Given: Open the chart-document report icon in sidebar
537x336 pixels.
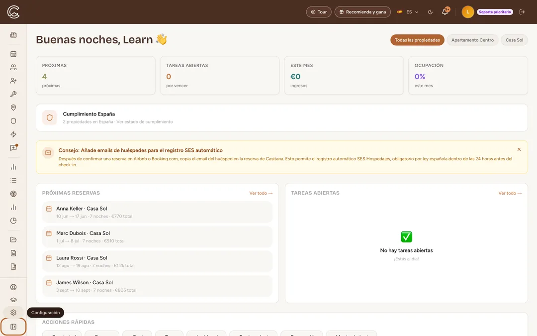Looking at the screenshot, I should click(x=13, y=267).
